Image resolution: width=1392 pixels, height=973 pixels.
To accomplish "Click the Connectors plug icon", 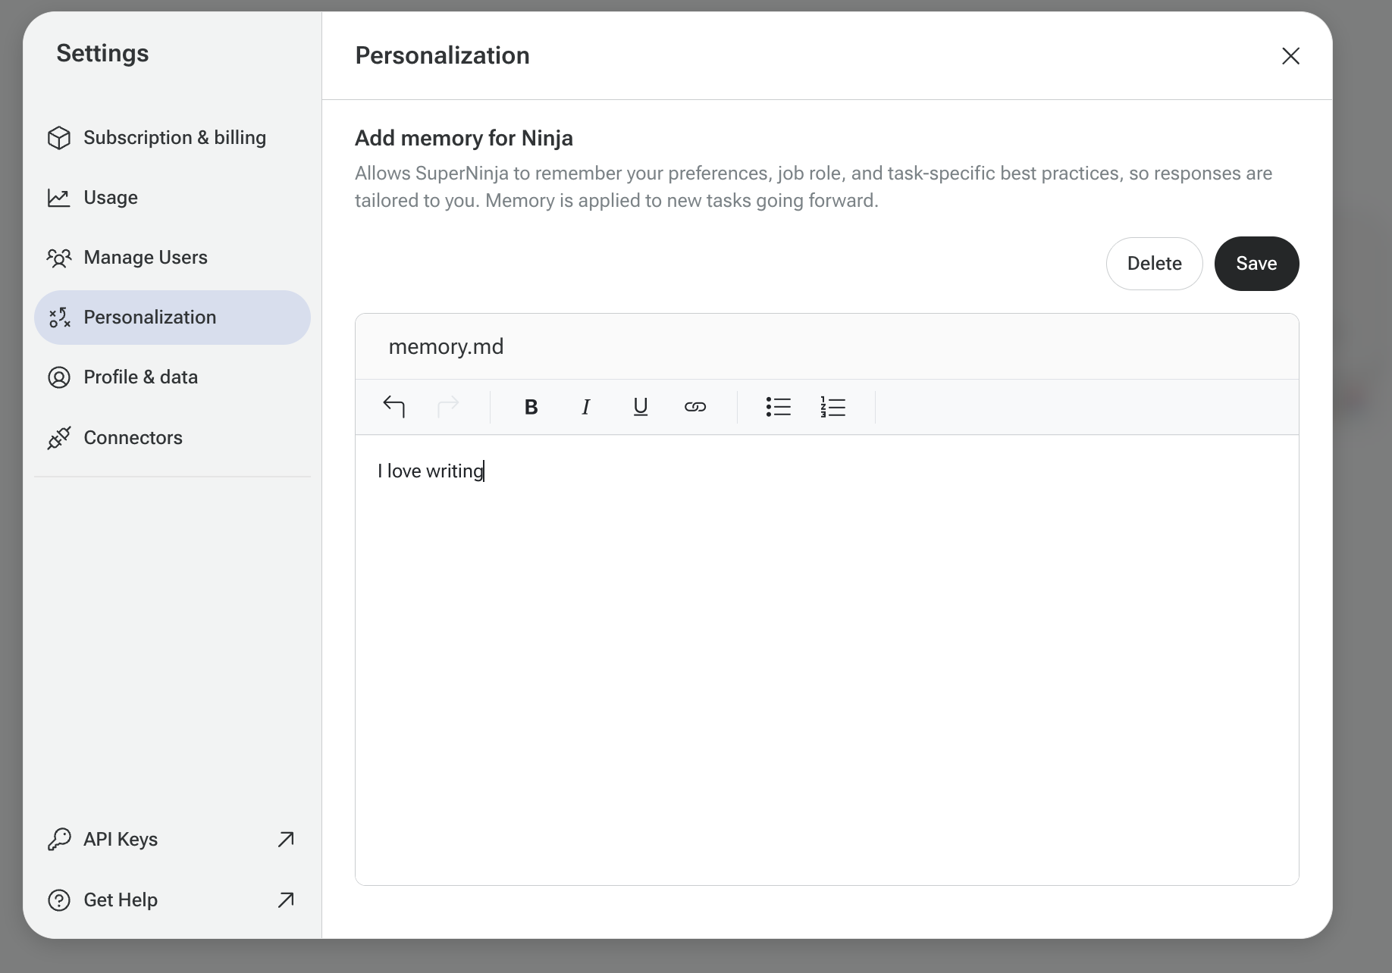I will (59, 438).
